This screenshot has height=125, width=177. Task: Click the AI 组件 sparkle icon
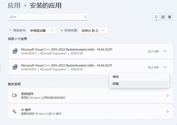(x=15, y=111)
